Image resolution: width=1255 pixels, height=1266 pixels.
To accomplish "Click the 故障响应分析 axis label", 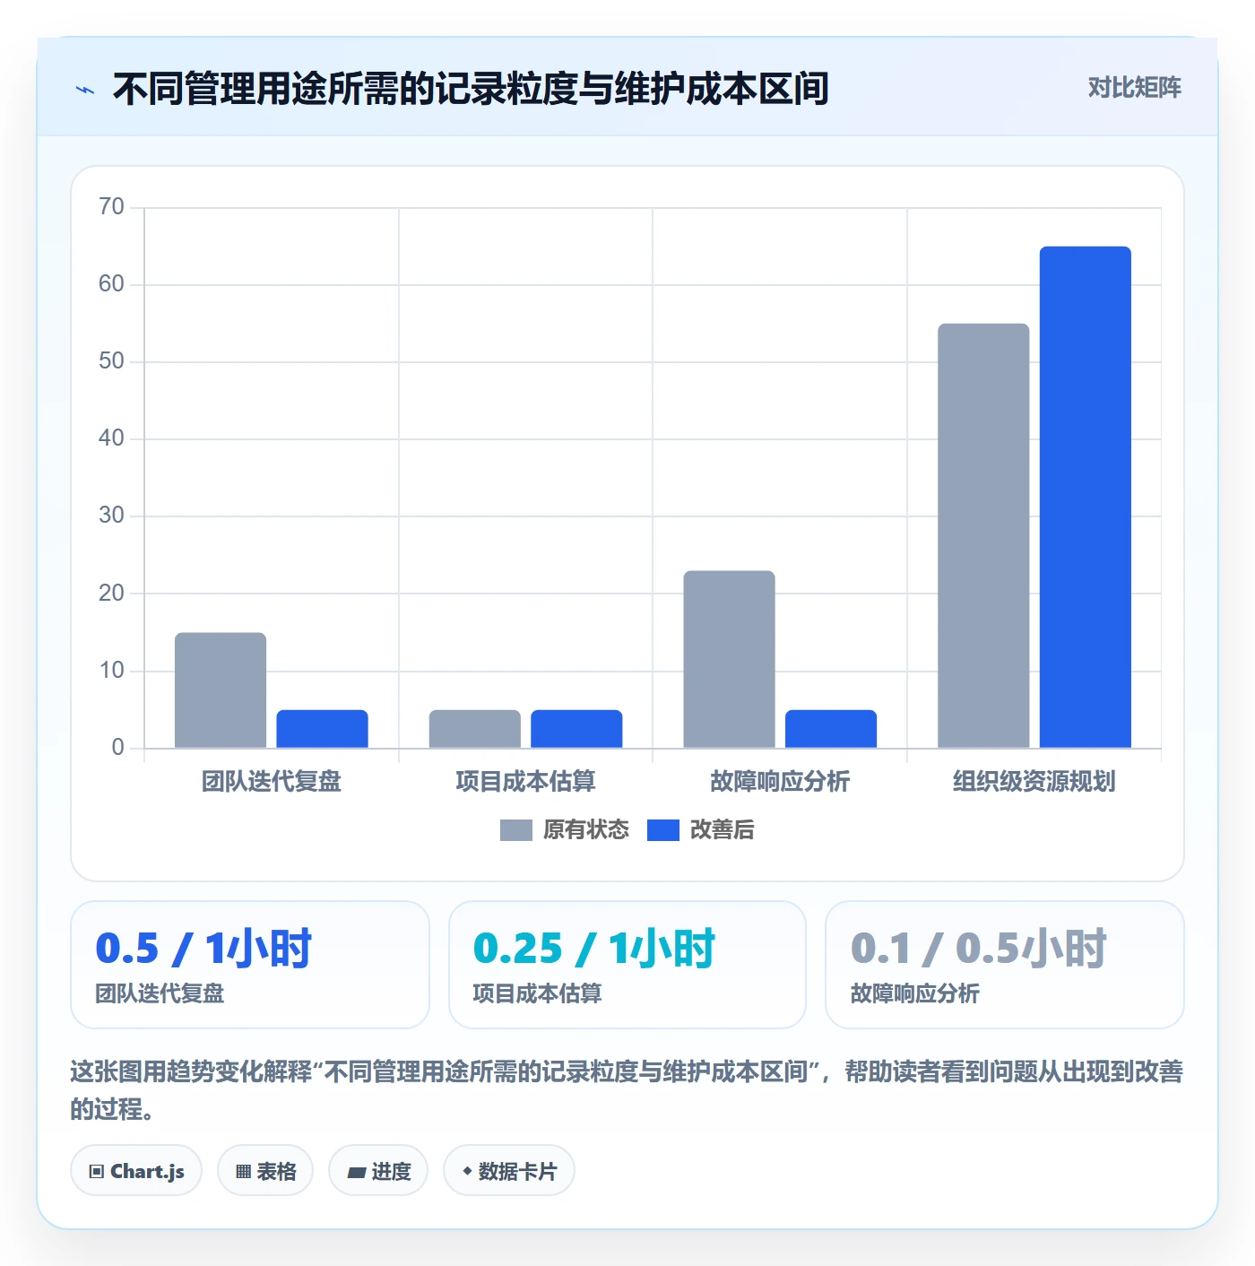I will coord(780,782).
